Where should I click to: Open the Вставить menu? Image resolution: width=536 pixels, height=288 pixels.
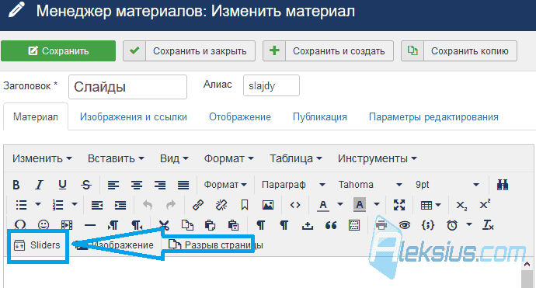point(116,158)
